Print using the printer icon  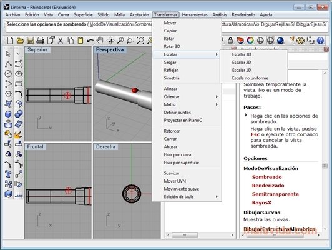40,40
